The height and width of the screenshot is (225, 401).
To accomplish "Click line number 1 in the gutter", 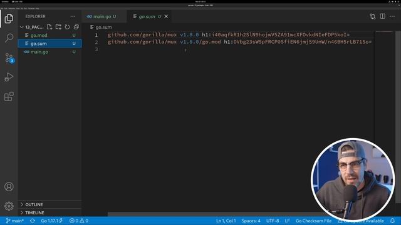I will coord(96,35).
